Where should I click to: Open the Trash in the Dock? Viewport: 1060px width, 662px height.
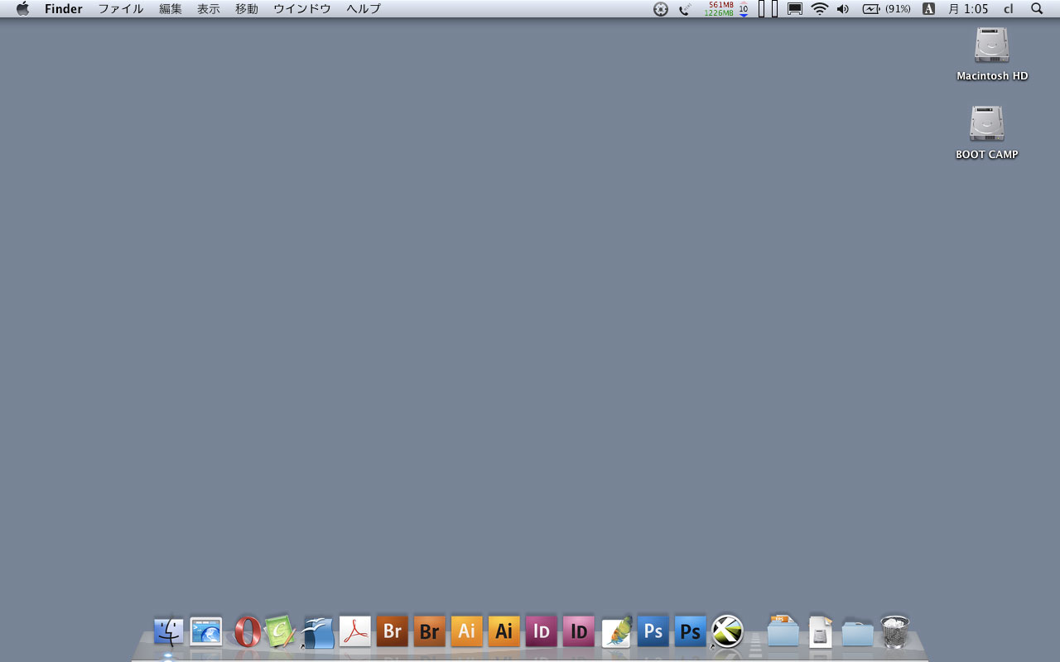click(x=894, y=632)
